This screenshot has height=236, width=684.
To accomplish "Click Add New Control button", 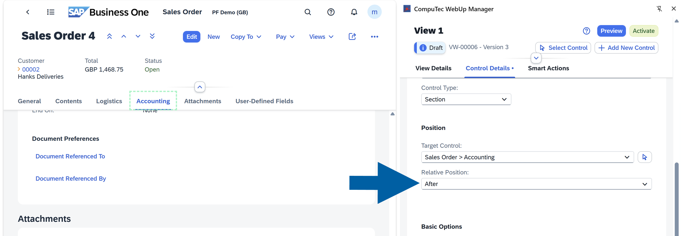I will (x=626, y=48).
